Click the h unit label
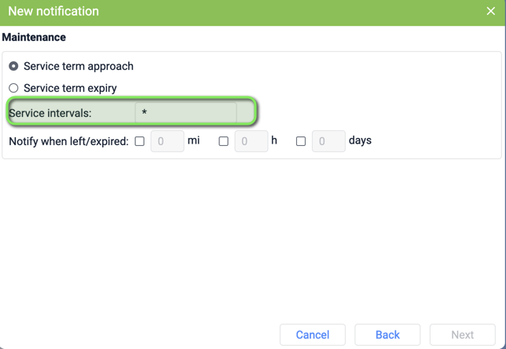Viewport: 506px width, 349px height. coord(274,140)
